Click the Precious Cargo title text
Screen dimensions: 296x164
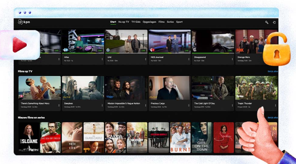pos(158,104)
